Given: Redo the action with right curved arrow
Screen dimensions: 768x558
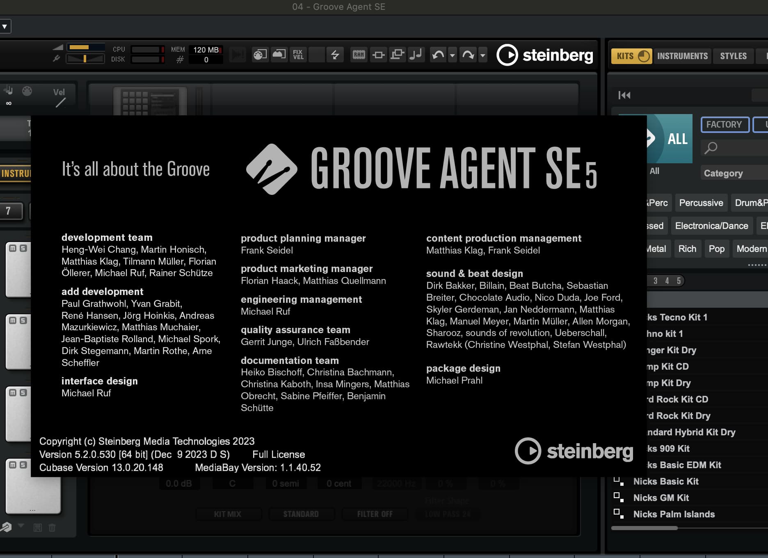Looking at the screenshot, I should click(468, 55).
